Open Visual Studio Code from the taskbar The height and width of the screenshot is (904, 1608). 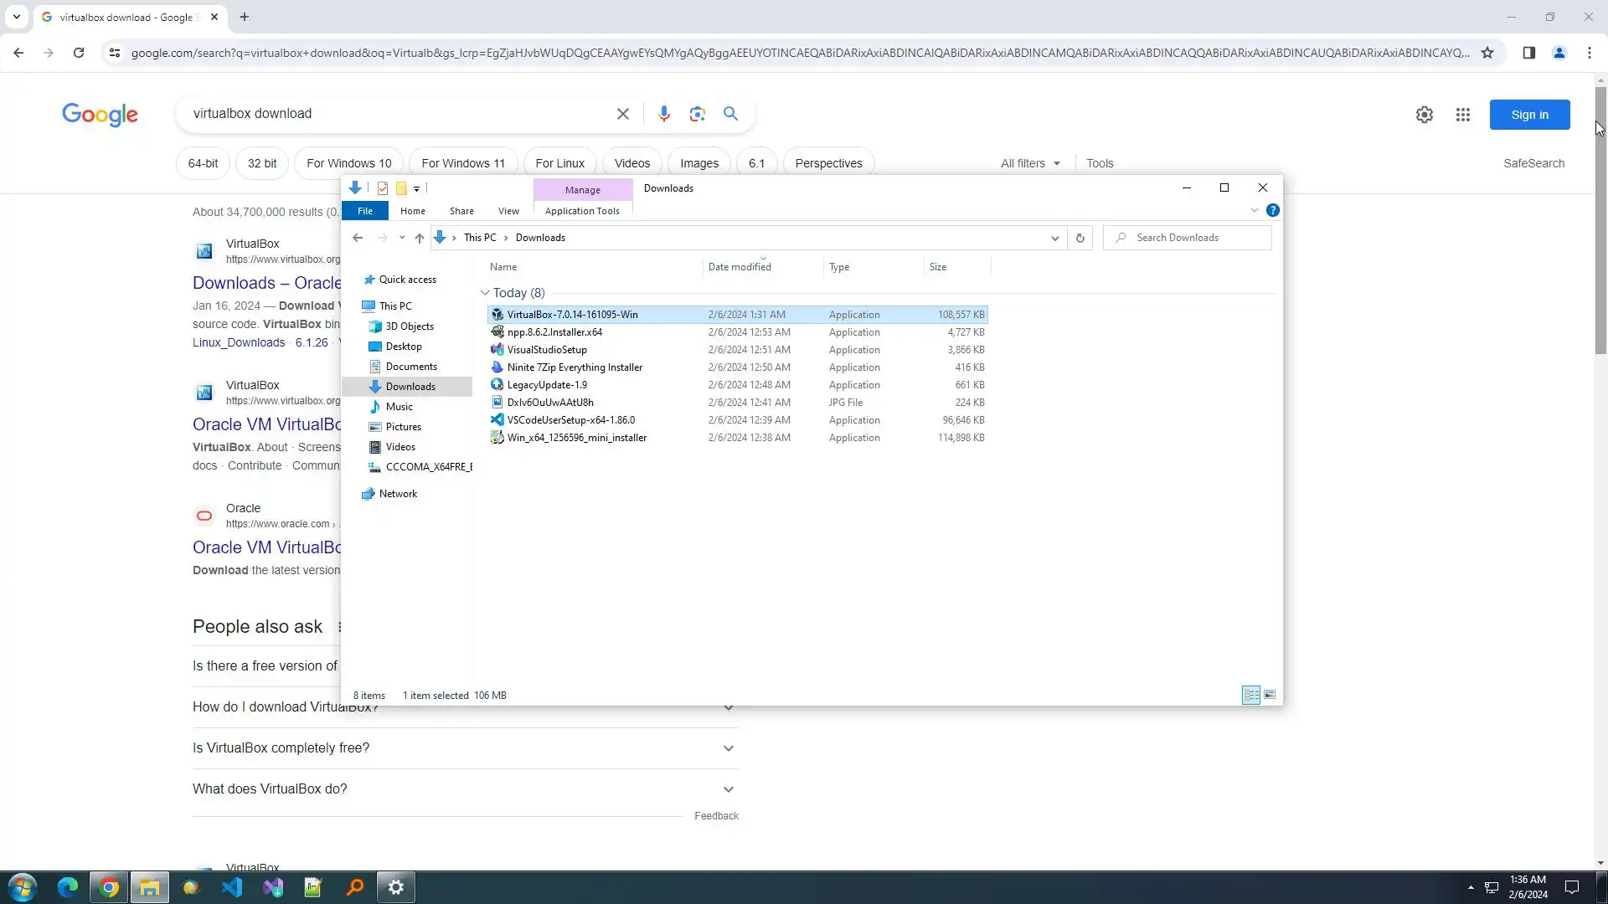coord(232,887)
